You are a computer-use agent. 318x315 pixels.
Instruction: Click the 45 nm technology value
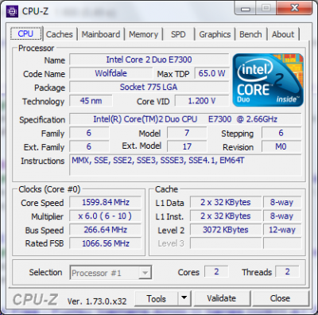click(91, 101)
